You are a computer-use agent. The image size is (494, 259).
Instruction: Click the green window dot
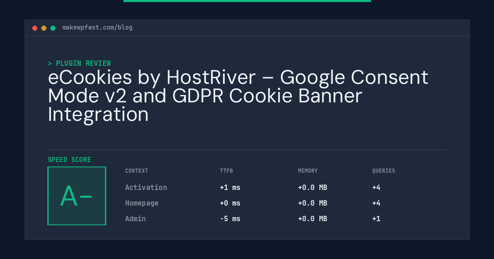(53, 28)
